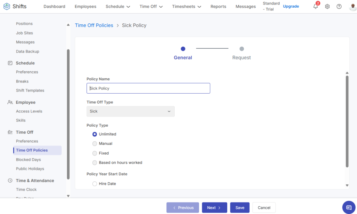This screenshot has height=214, width=357.
Task: Open the help question mark icon
Action: [x=339, y=6]
